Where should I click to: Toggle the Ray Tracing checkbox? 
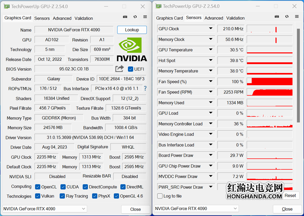(x=62, y=196)
